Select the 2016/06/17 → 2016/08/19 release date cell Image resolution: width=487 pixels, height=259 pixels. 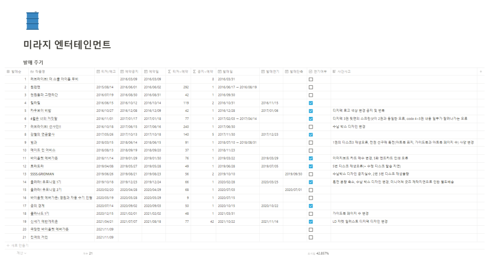(237, 87)
